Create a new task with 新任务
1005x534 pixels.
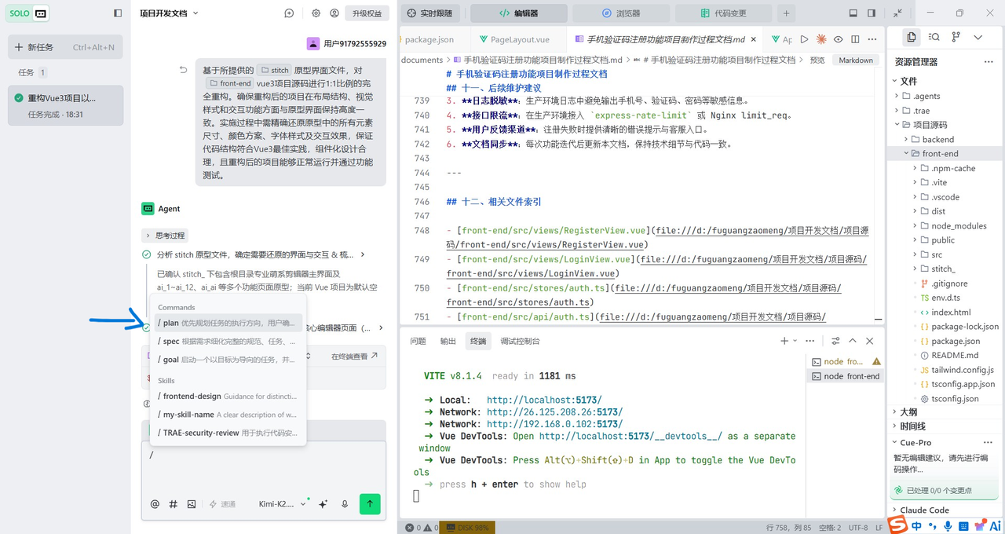coord(65,47)
